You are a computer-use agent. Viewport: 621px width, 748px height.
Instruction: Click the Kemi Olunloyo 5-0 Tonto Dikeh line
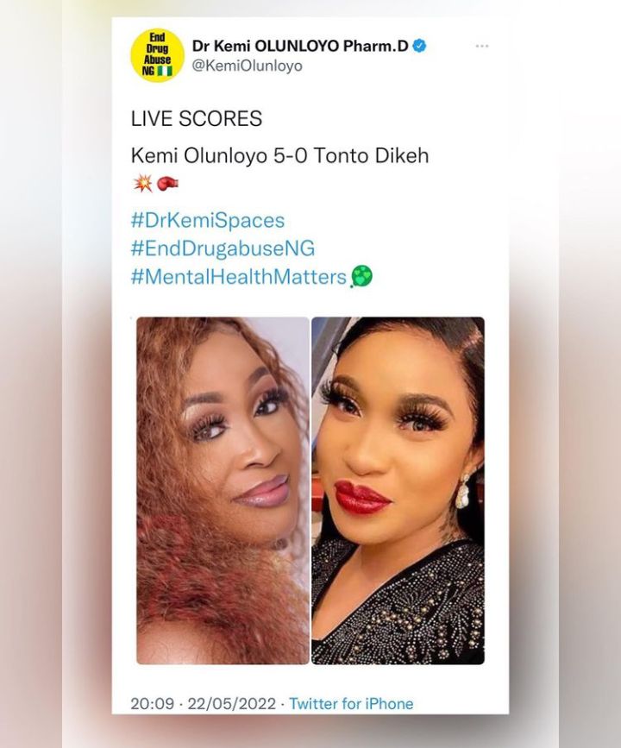click(280, 155)
